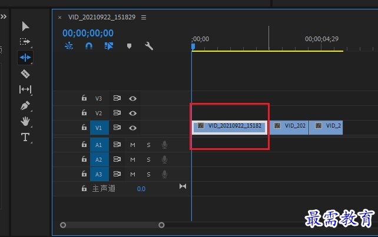Image resolution: width=378 pixels, height=237 pixels.
Task: Click the master track output meter icon
Action: pyautogui.click(x=183, y=186)
